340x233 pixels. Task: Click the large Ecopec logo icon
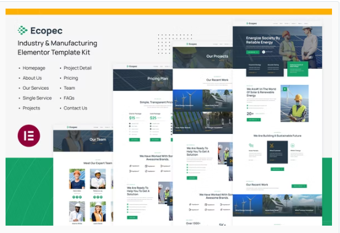point(23,30)
